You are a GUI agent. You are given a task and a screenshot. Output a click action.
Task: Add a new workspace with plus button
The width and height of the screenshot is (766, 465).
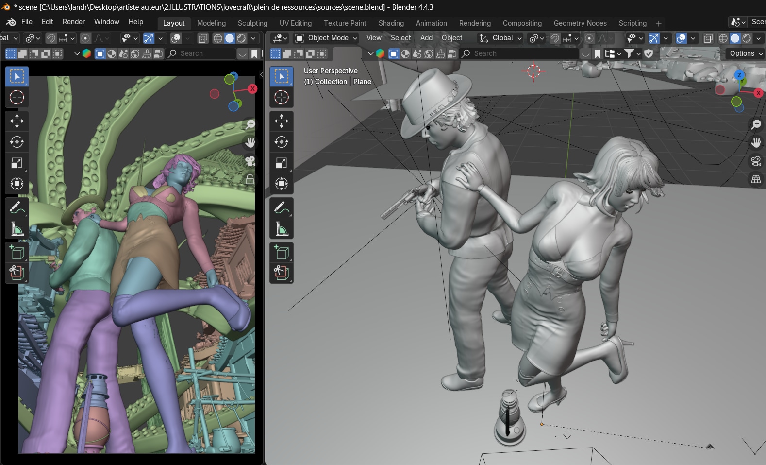(659, 23)
